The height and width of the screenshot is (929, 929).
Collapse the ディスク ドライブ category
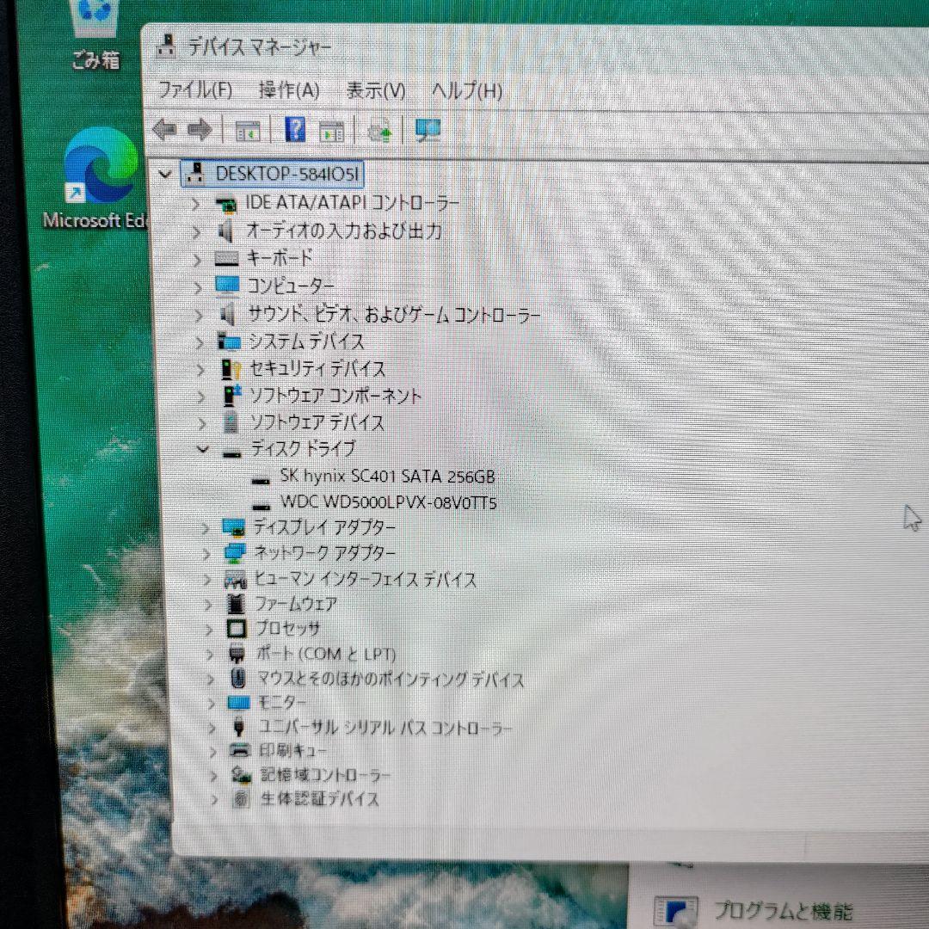(203, 448)
